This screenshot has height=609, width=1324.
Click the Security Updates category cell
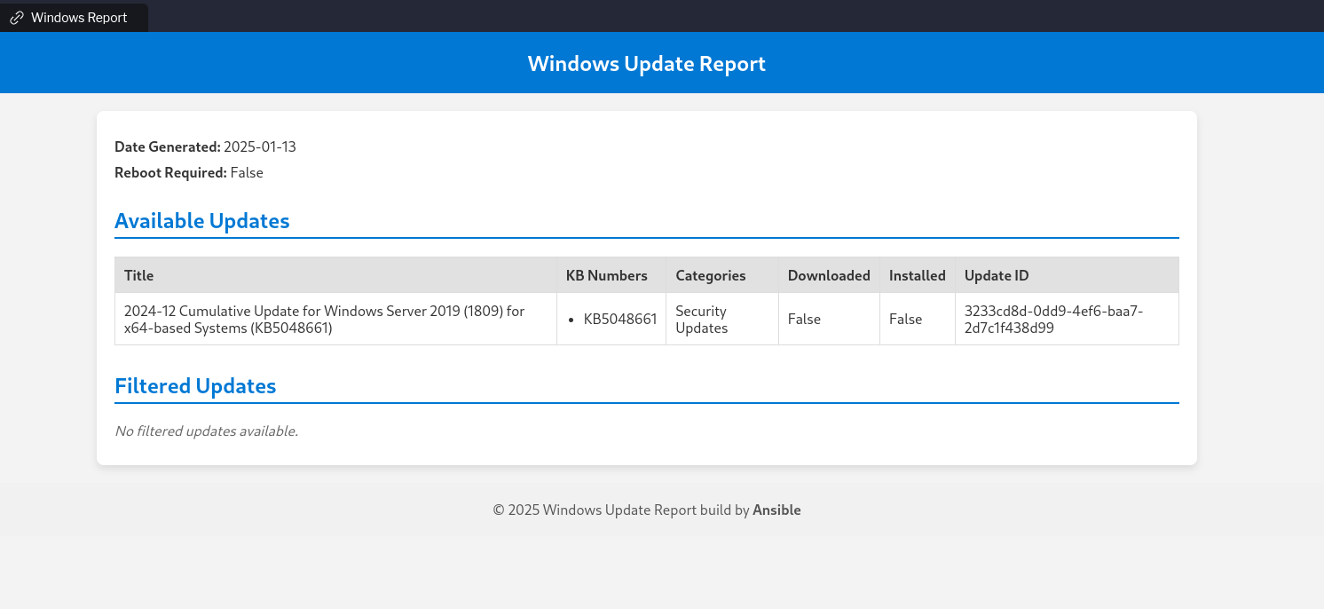[722, 320]
